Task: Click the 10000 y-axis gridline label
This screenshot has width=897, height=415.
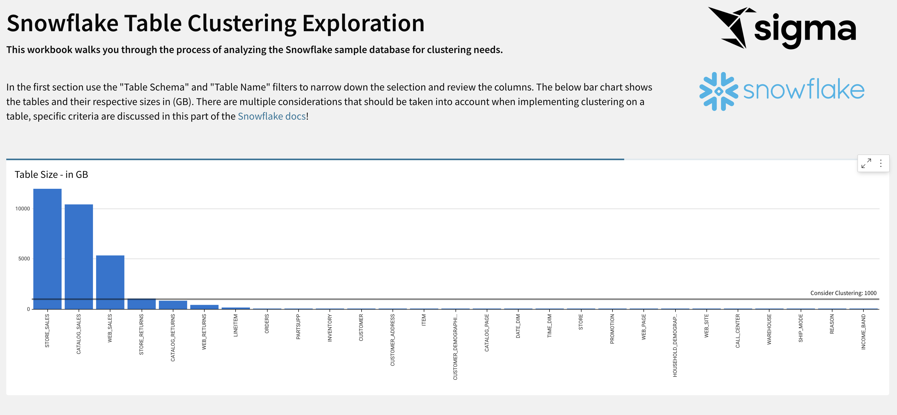Action: pyautogui.click(x=23, y=209)
